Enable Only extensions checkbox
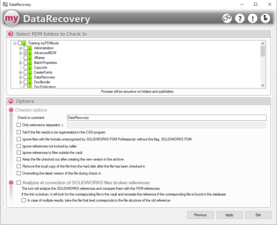The image size is (277, 225). (x=19, y=125)
